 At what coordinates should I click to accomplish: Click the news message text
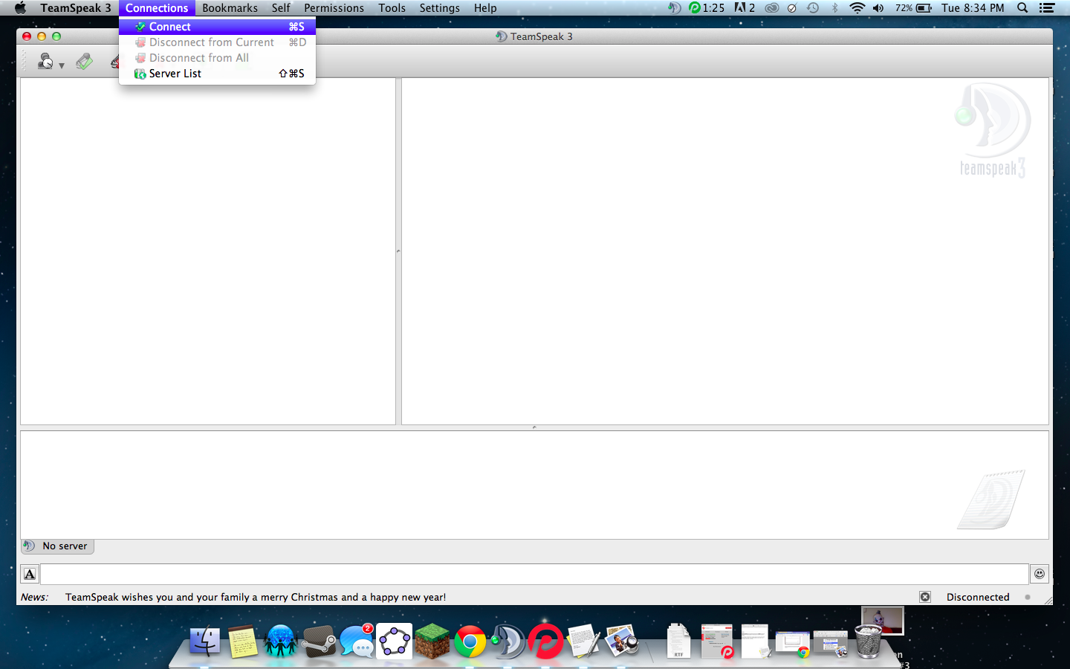(x=256, y=597)
